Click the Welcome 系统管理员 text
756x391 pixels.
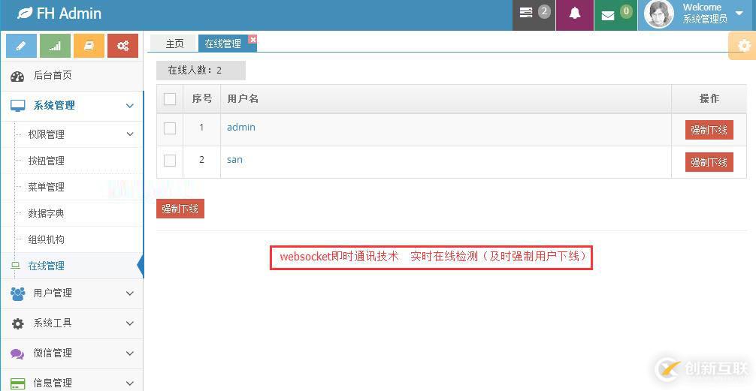[704, 14]
